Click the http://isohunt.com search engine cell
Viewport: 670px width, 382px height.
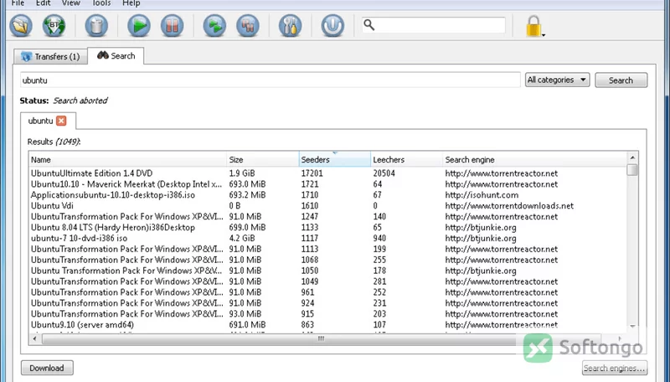(482, 195)
